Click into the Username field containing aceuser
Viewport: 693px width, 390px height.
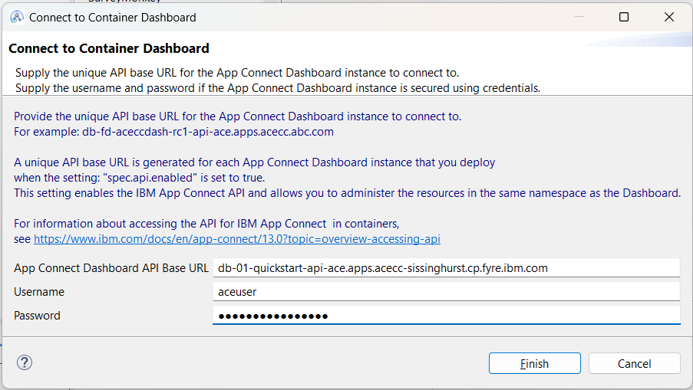tap(447, 292)
